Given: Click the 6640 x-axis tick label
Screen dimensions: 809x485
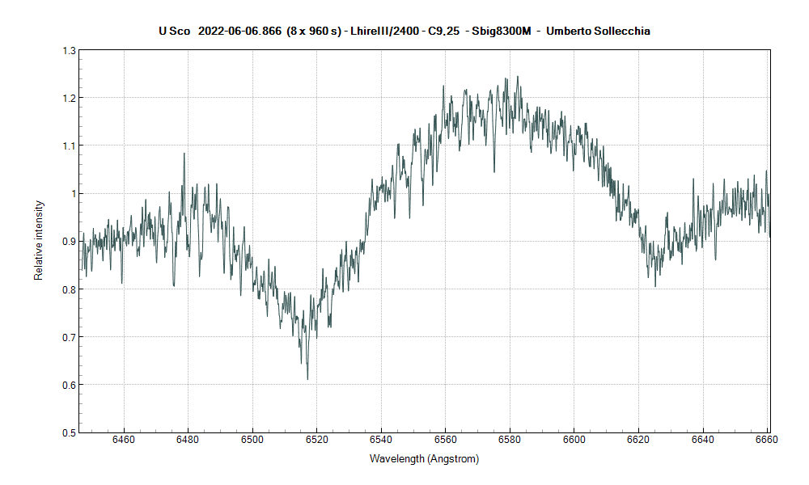Looking at the screenshot, I should click(703, 440).
